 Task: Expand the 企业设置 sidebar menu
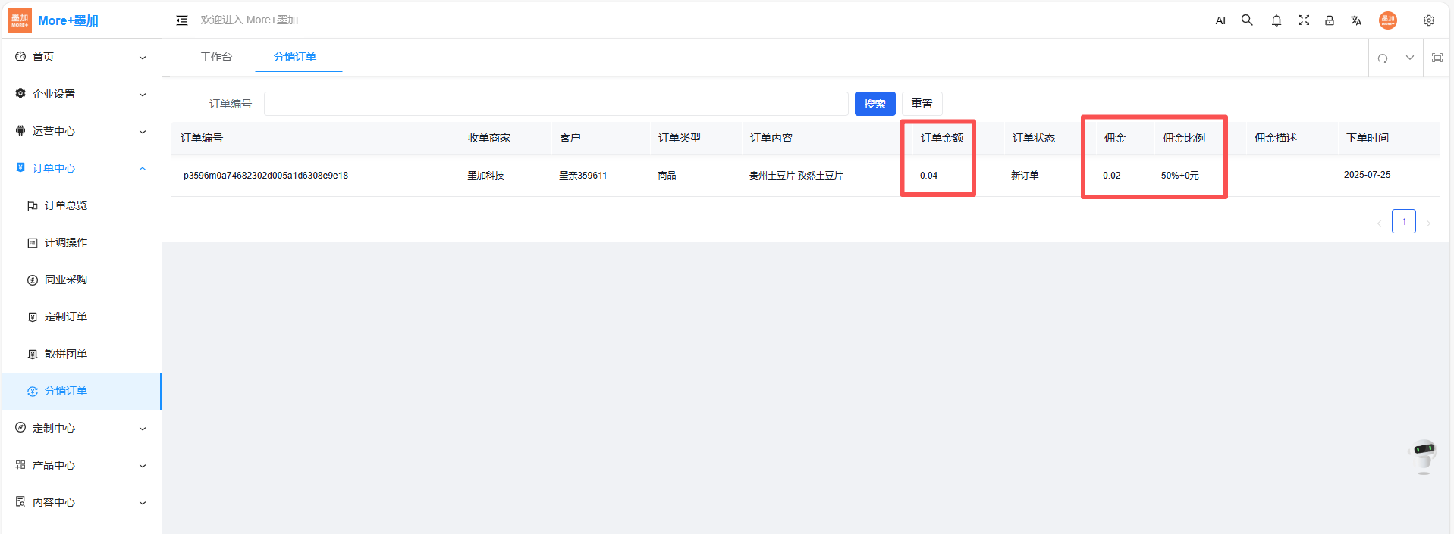click(81, 94)
